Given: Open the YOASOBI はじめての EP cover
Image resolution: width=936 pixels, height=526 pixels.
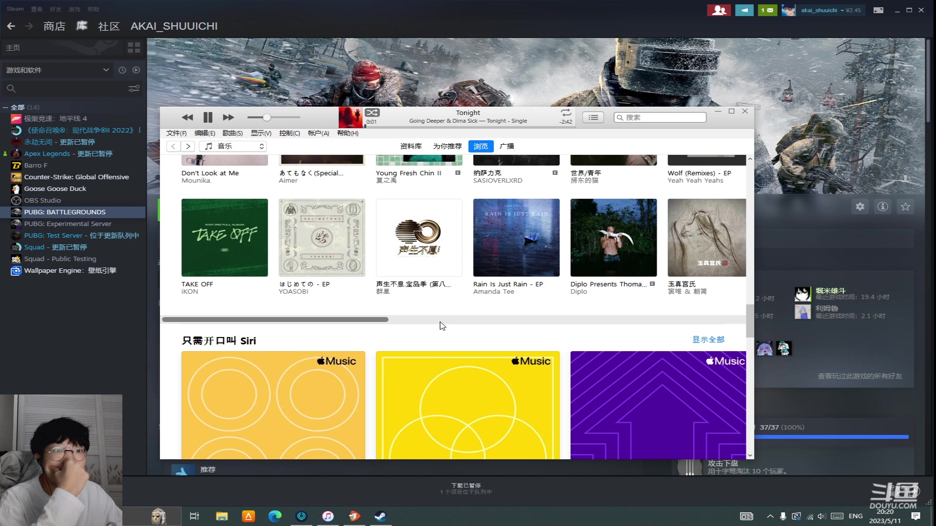Looking at the screenshot, I should [322, 238].
